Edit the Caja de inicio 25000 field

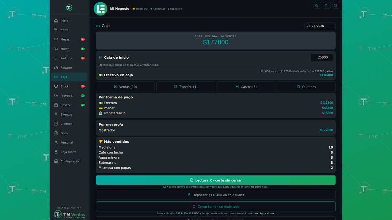[x=322, y=57]
